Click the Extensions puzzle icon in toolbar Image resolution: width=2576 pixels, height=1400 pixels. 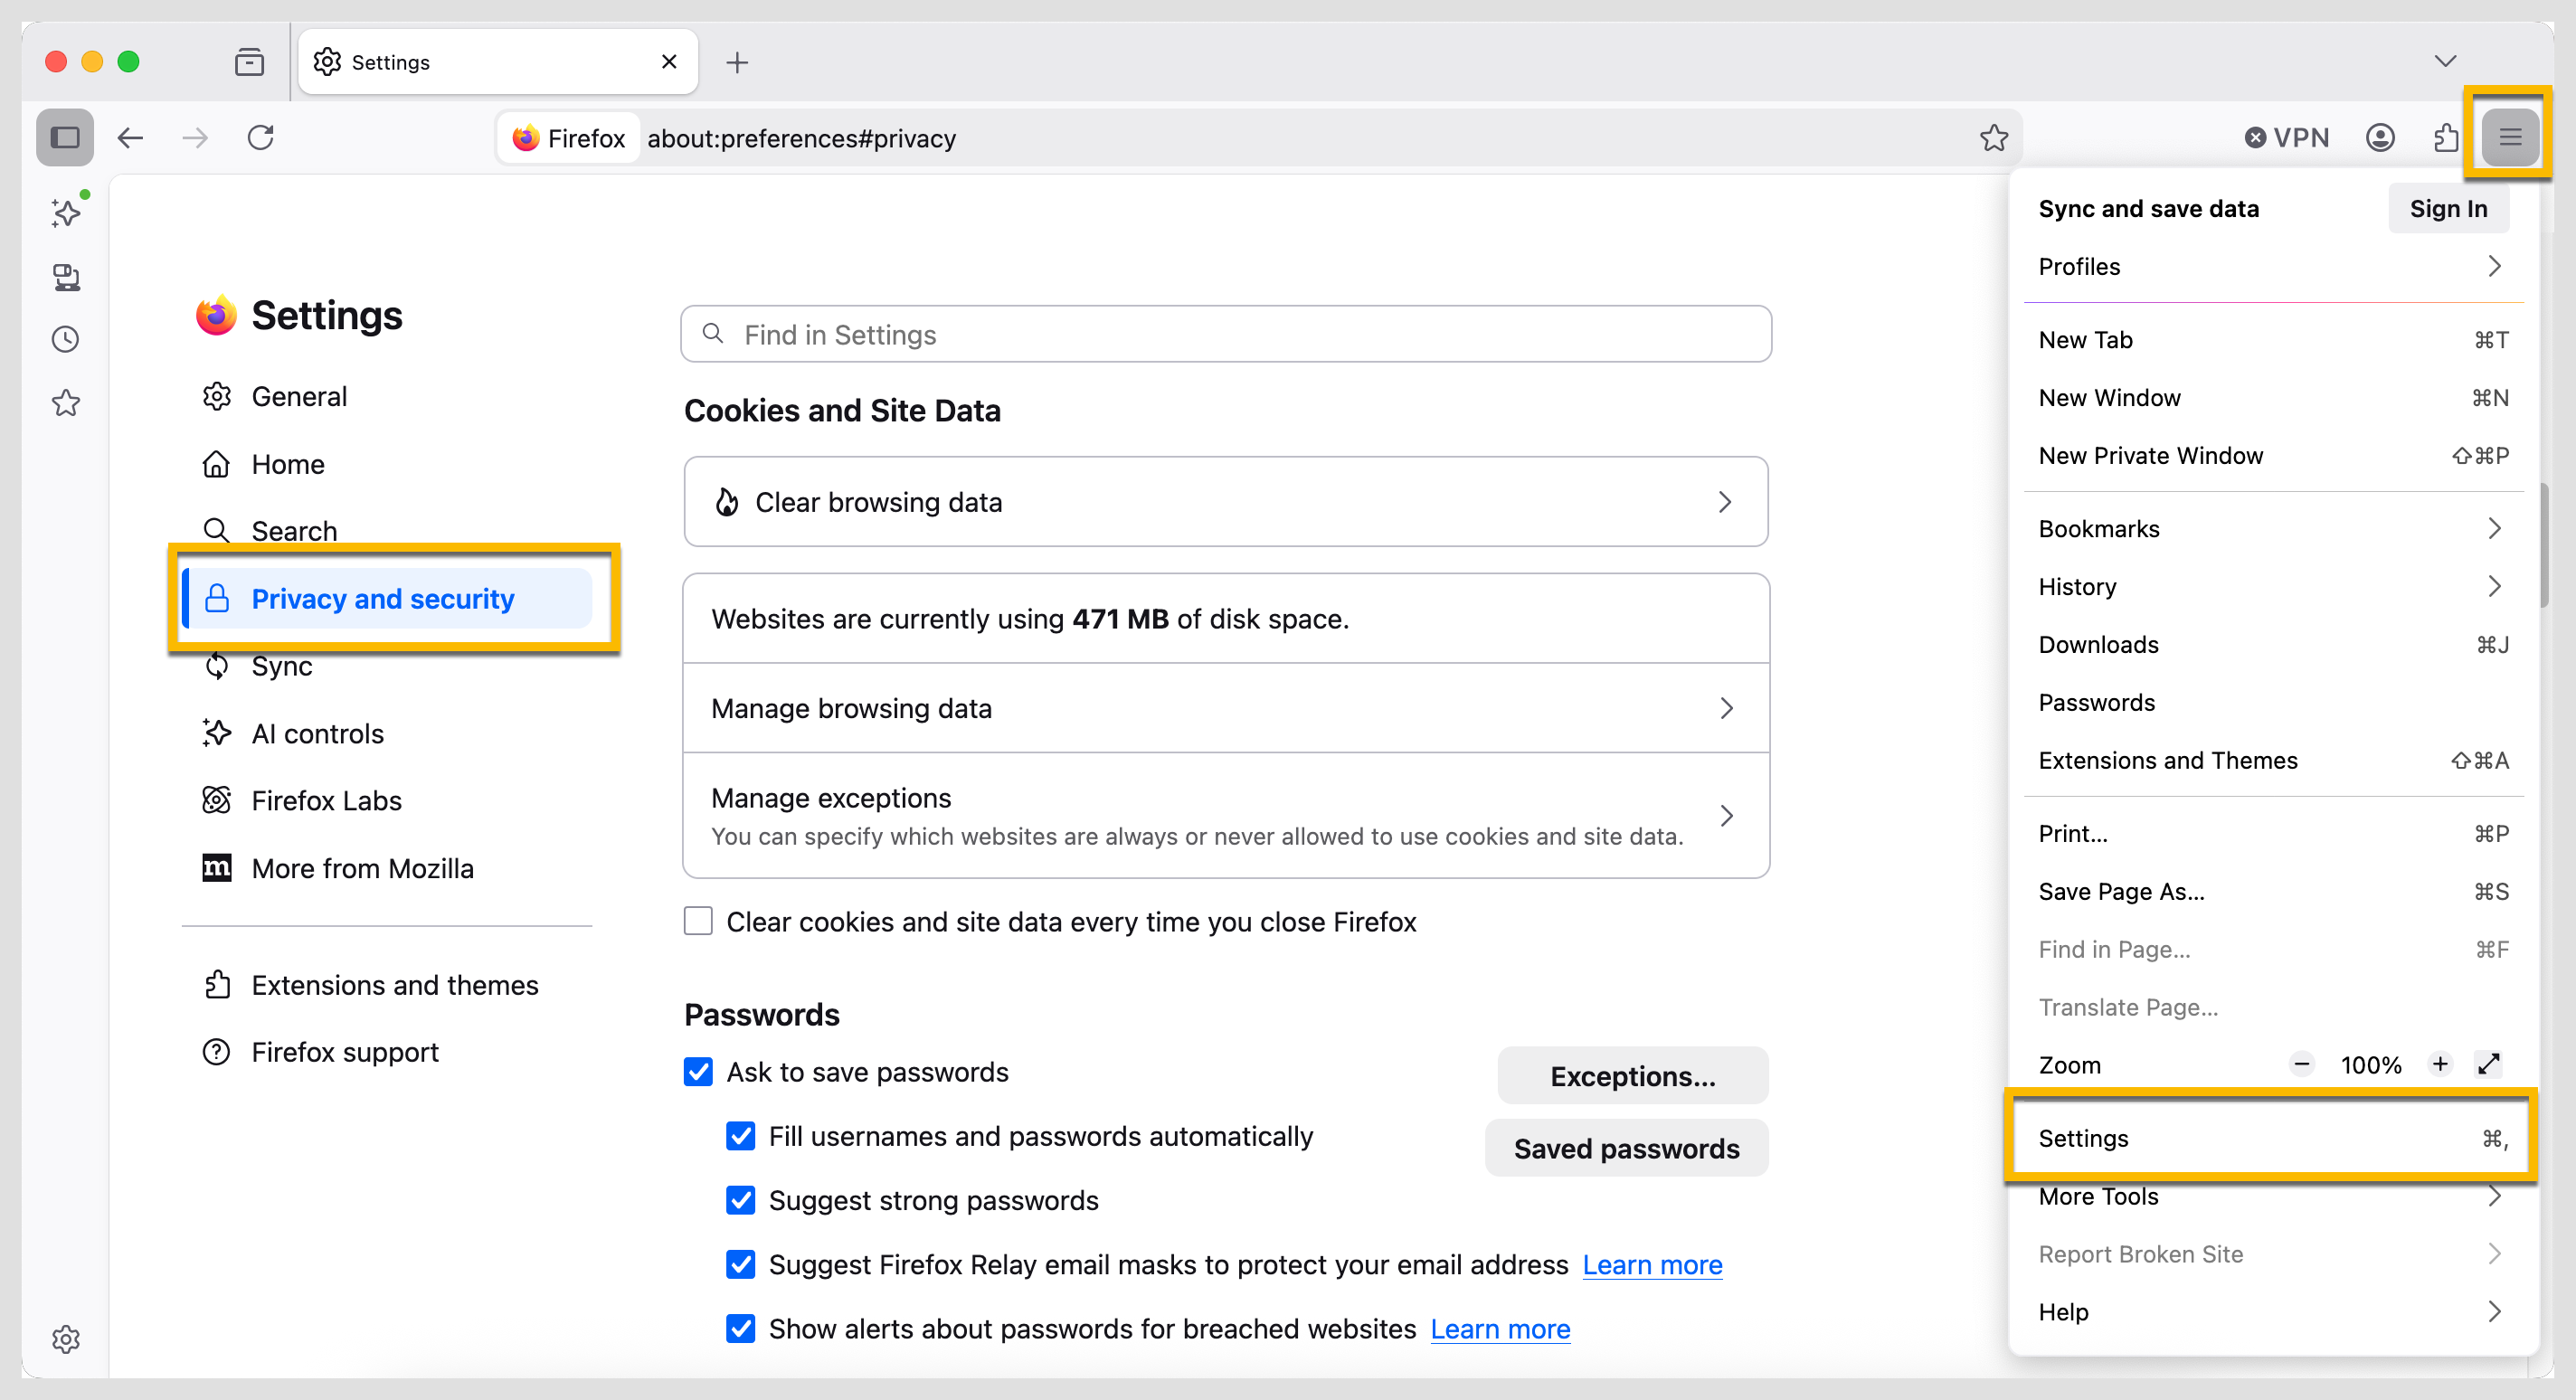(2446, 137)
